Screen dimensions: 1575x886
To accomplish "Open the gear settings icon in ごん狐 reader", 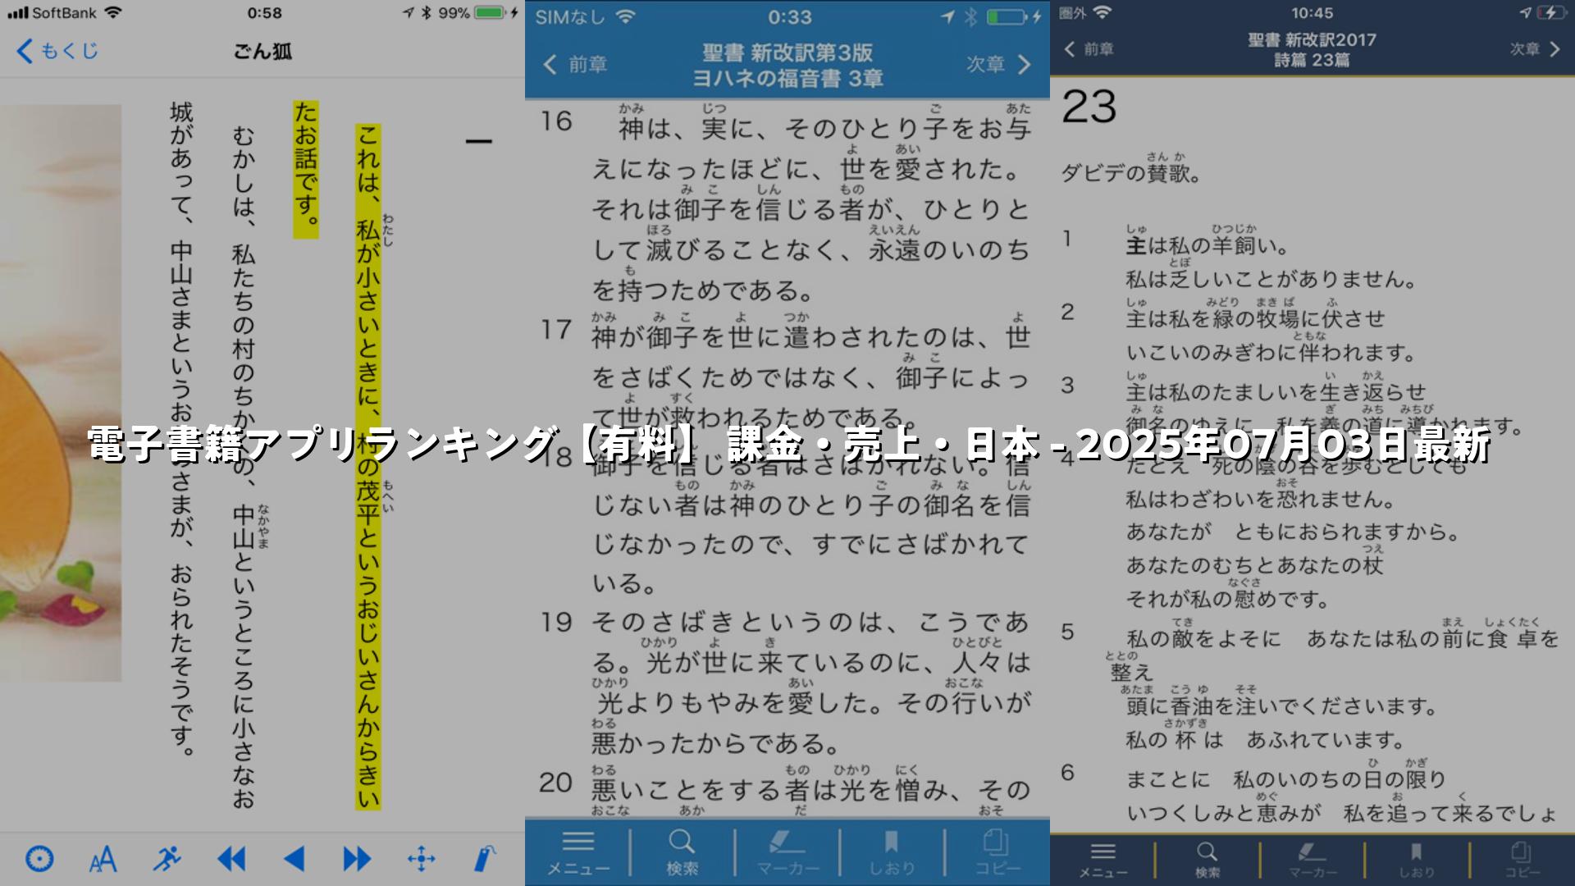I will click(39, 859).
